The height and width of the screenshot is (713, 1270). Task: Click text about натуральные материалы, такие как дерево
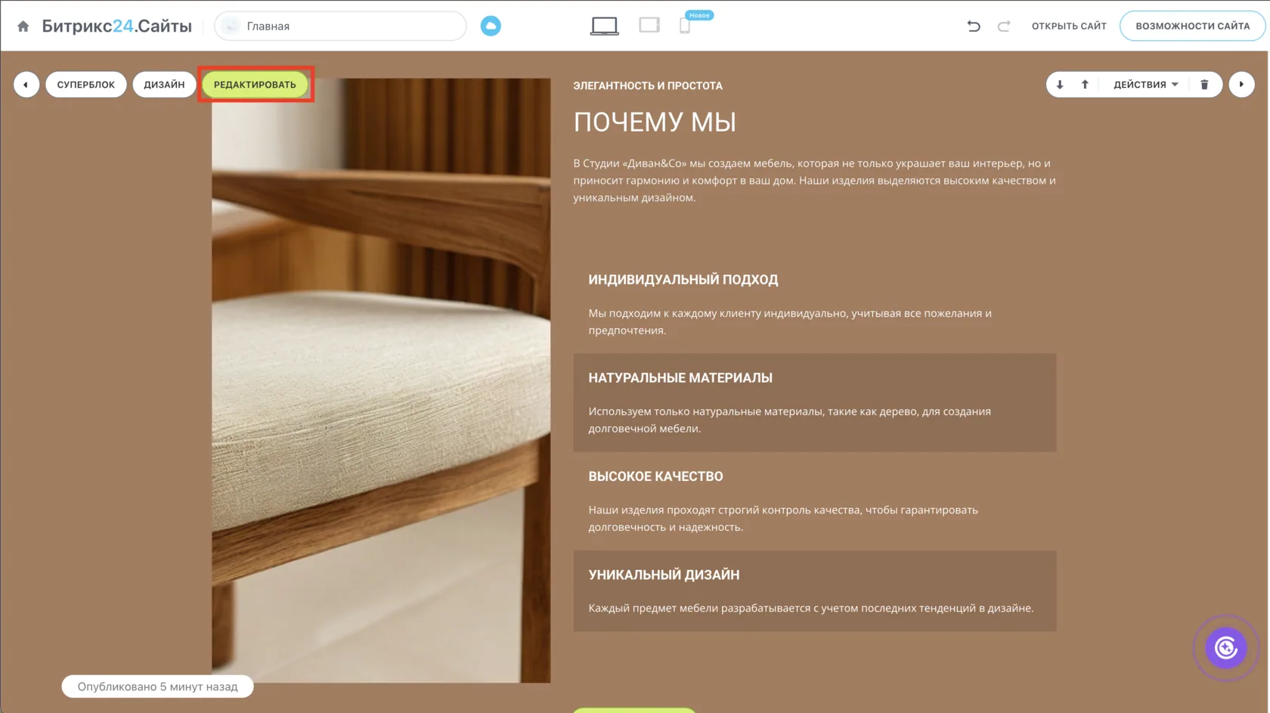click(x=790, y=420)
